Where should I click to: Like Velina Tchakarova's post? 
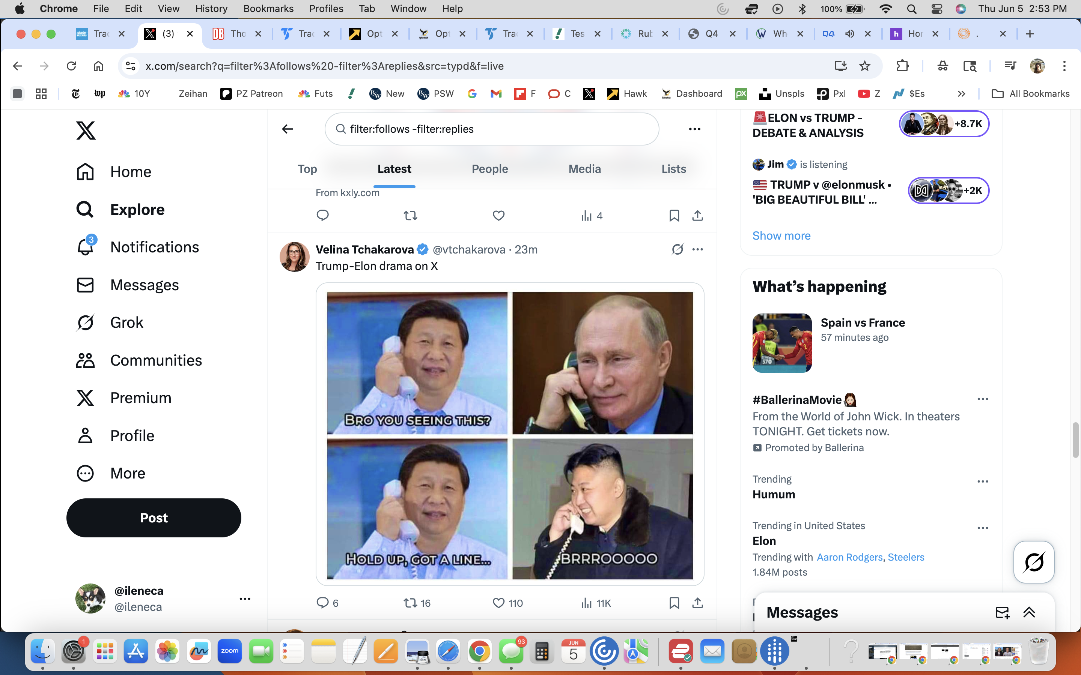498,603
